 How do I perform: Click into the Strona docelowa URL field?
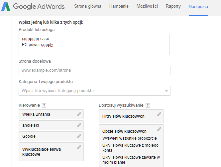tap(94, 70)
